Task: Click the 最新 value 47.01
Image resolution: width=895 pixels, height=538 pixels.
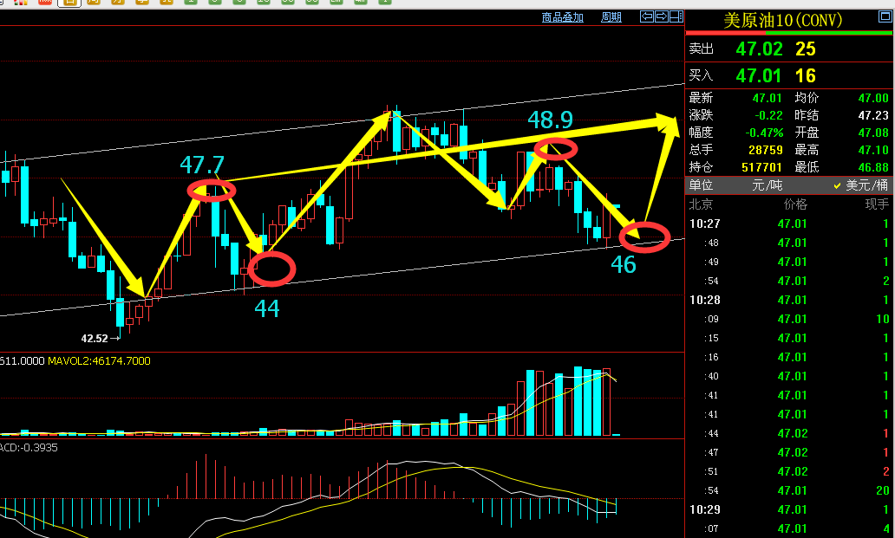Action: 768,98
